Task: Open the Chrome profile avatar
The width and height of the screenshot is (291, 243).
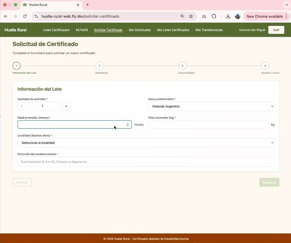Action: (x=238, y=16)
